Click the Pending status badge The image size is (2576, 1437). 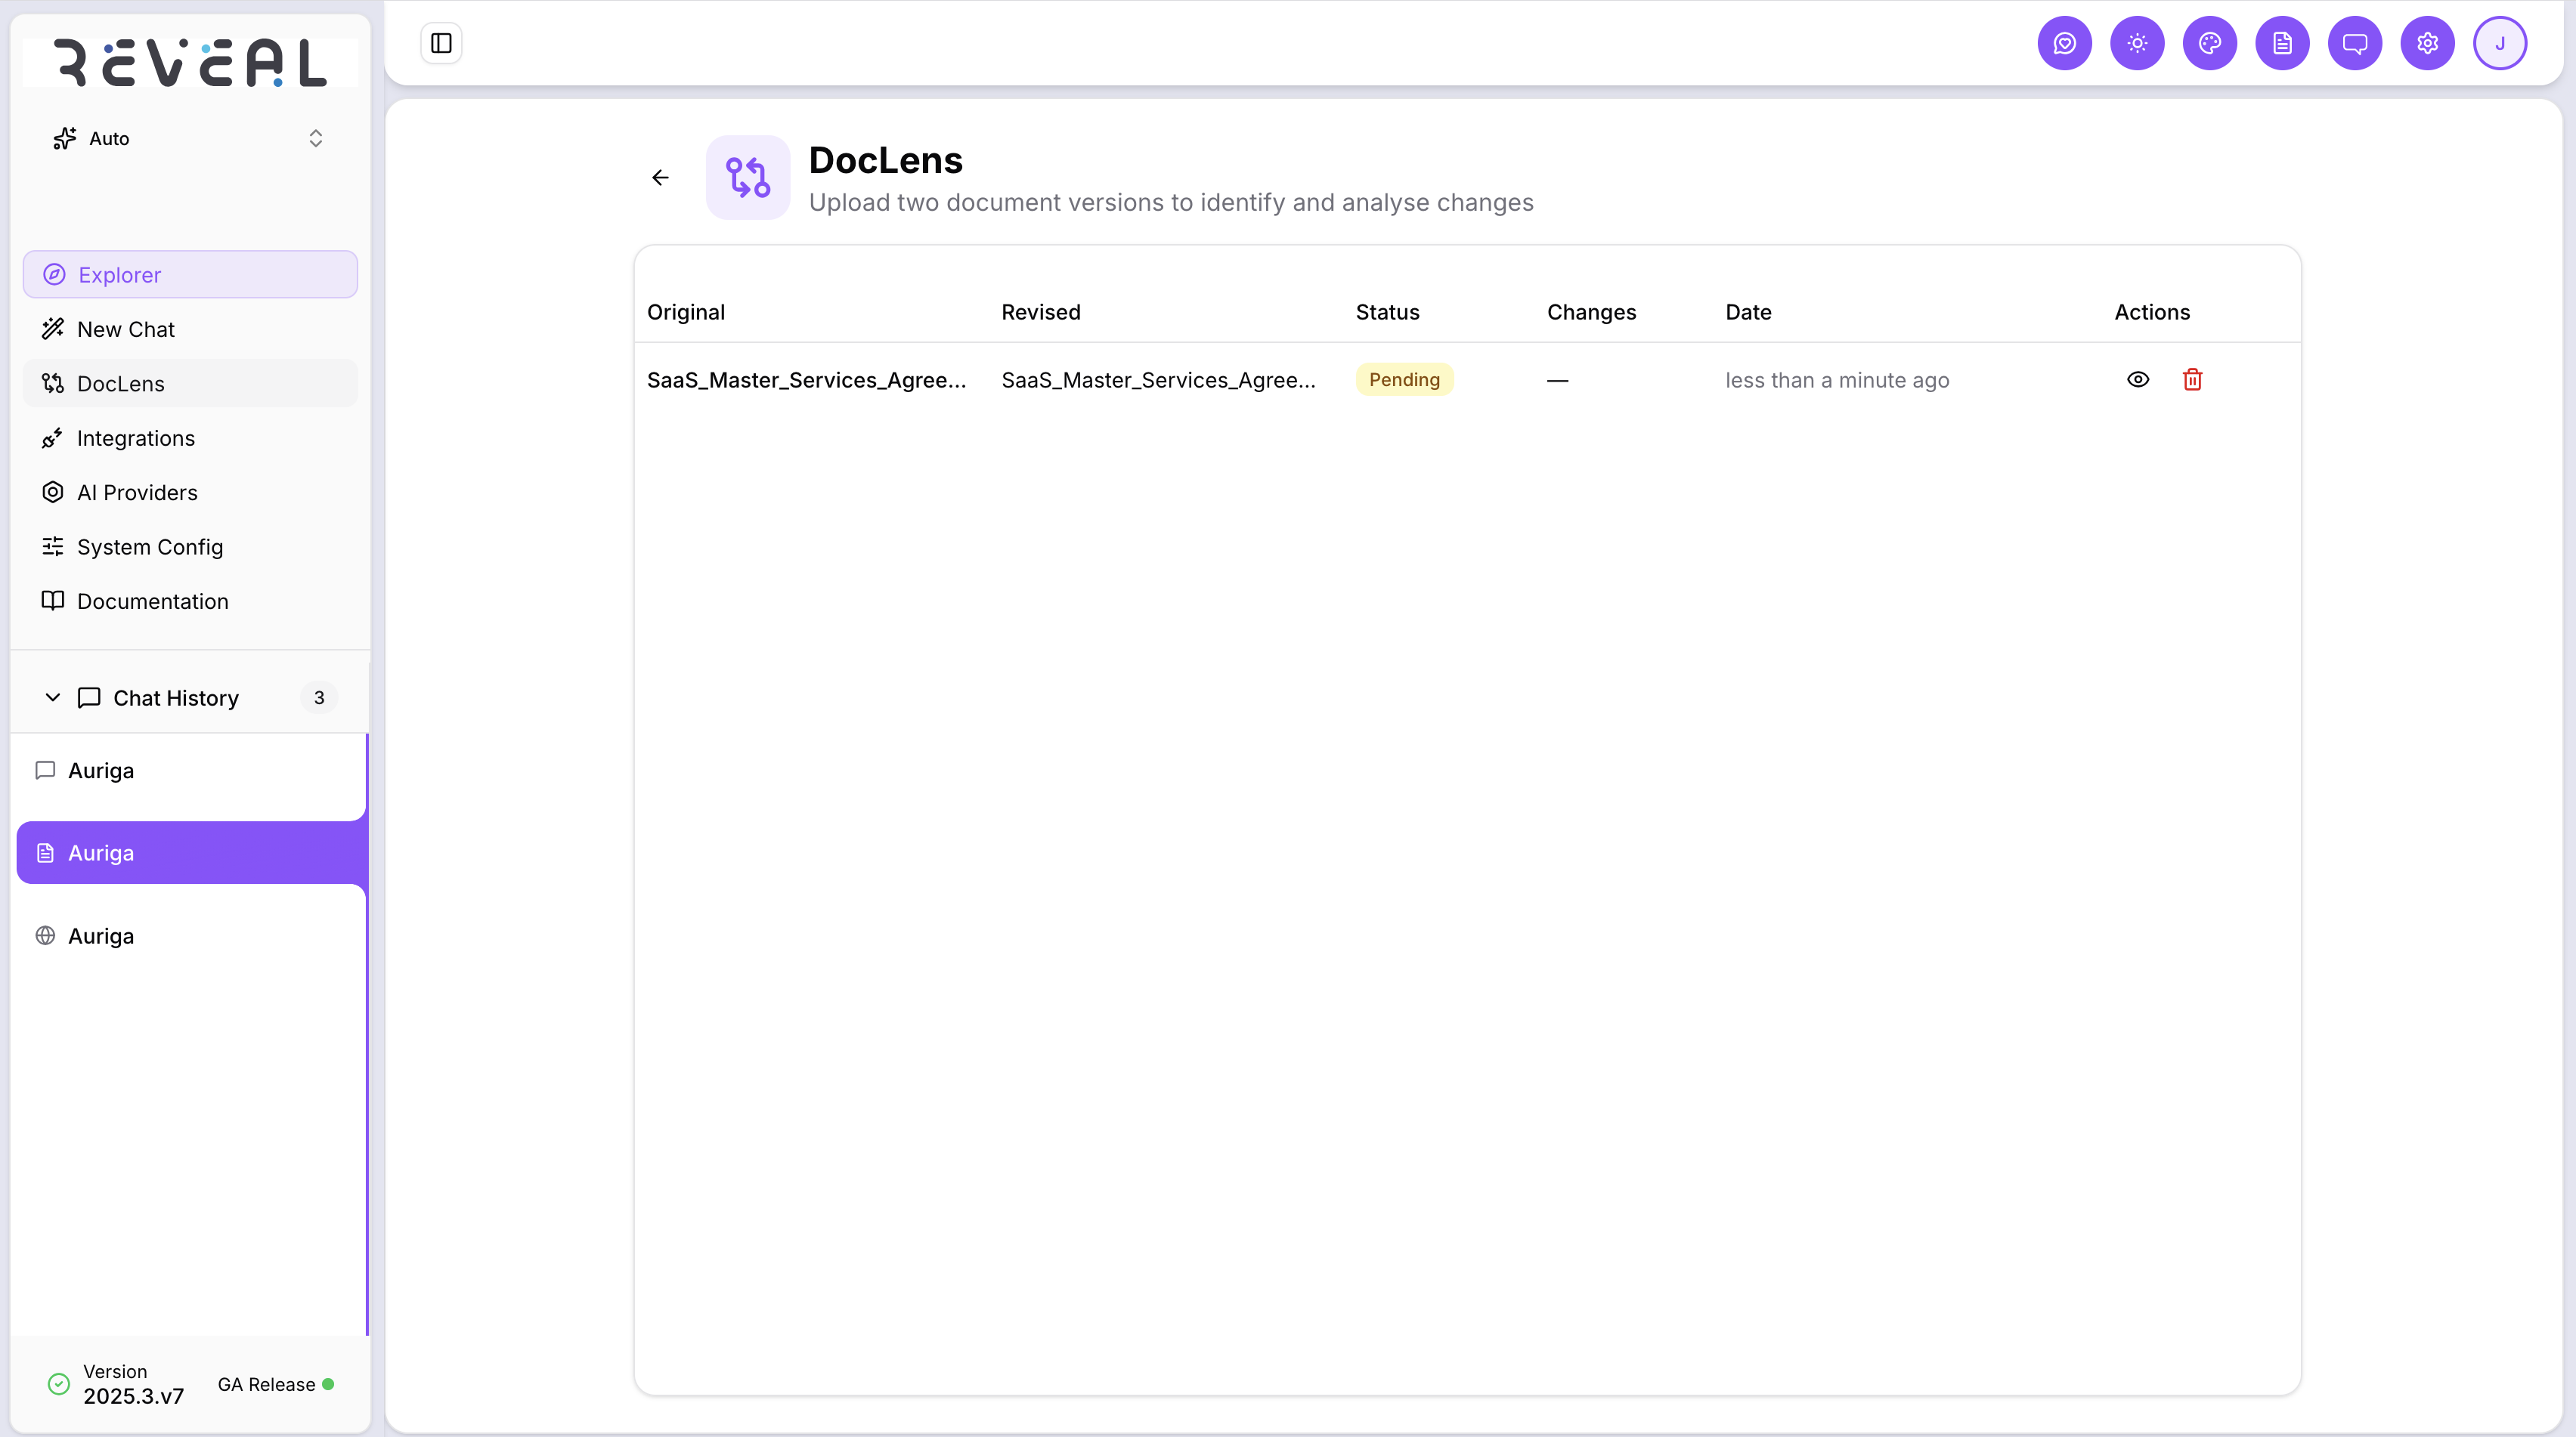coord(1404,380)
